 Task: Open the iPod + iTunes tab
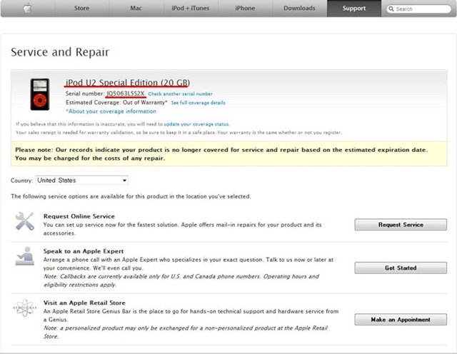coord(191,8)
